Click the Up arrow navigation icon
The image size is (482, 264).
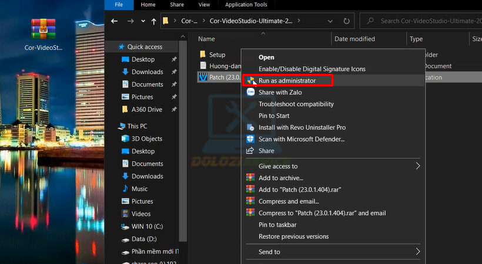point(154,22)
